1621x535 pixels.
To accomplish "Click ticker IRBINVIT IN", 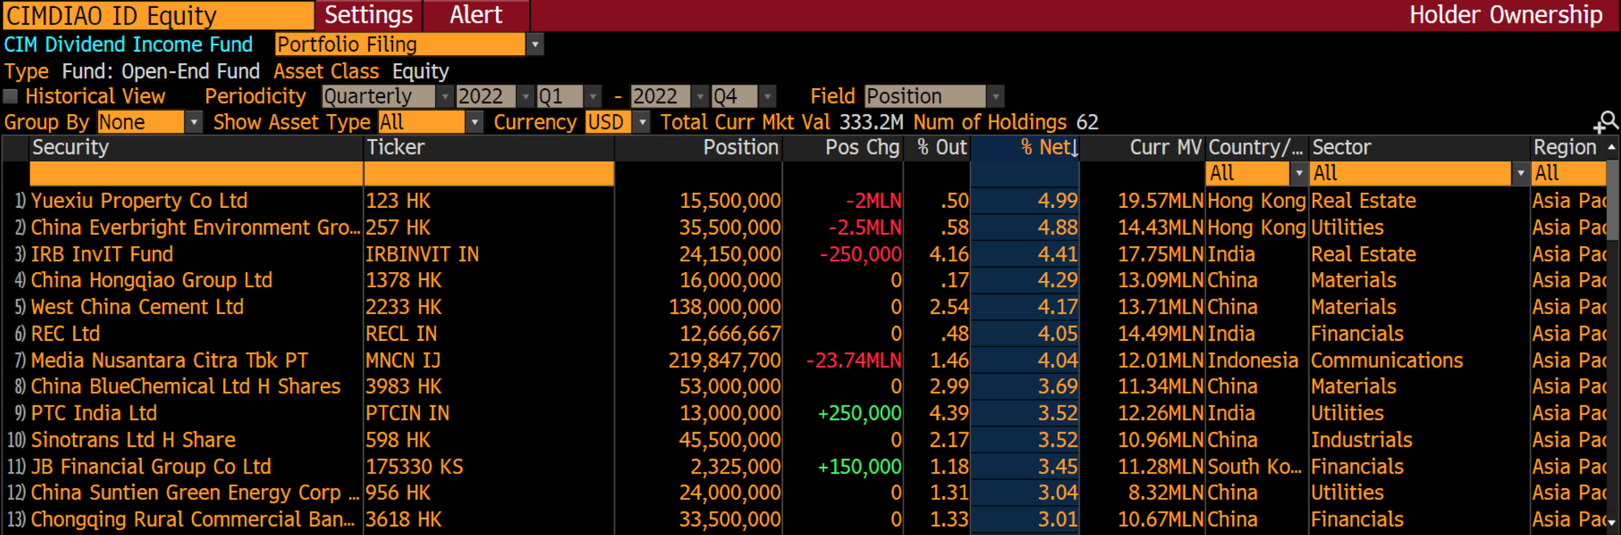I will click(422, 254).
